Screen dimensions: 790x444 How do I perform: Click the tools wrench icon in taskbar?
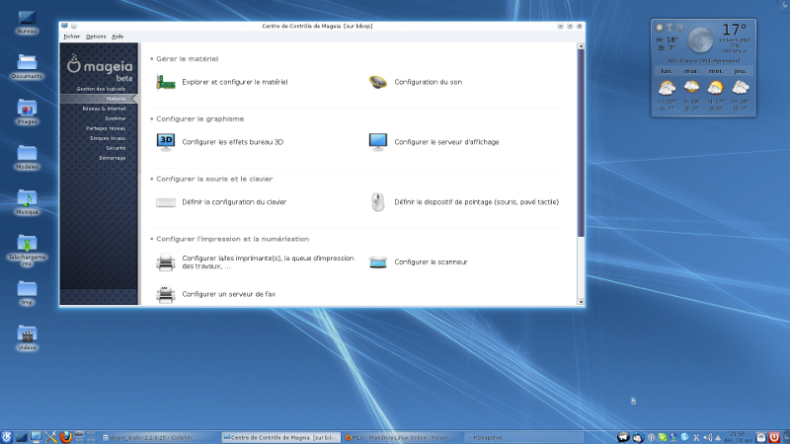[51, 437]
